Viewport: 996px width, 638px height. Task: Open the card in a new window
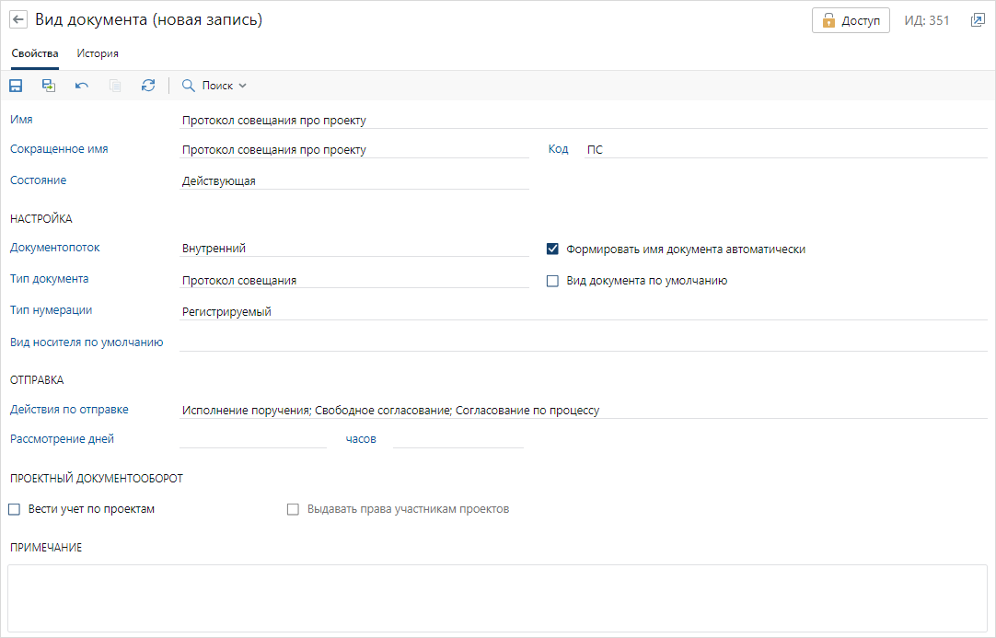click(x=978, y=20)
